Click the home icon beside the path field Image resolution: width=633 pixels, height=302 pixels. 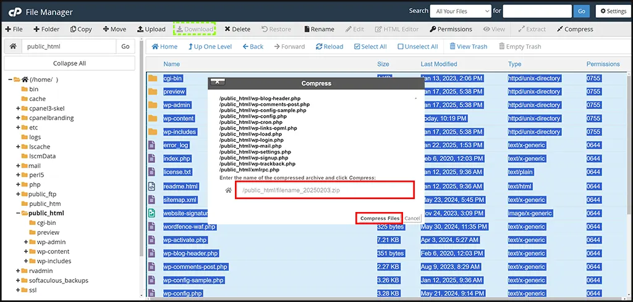coord(13,46)
